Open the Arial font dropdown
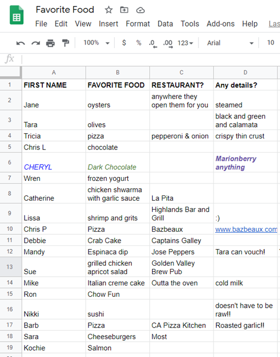Viewport: 280px width, 357px height. coord(230,43)
